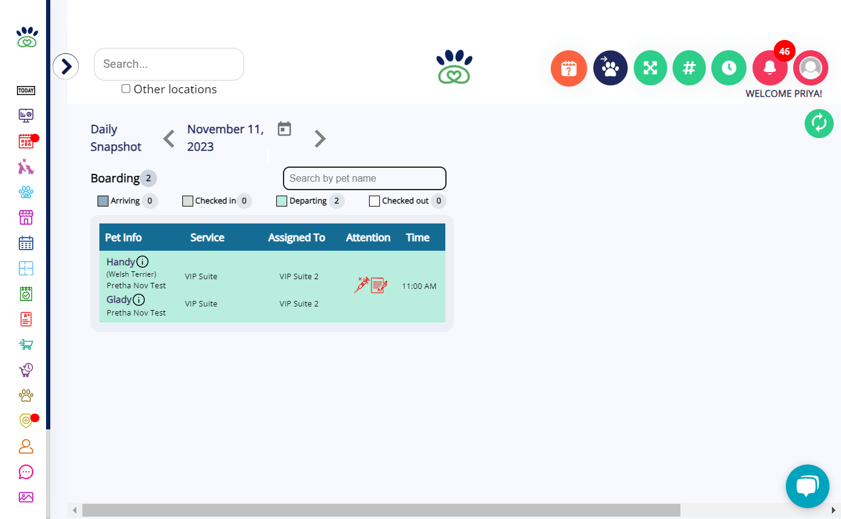Open the image gallery sidebar icon
Viewport: 841px width, 519px height.
(x=26, y=497)
